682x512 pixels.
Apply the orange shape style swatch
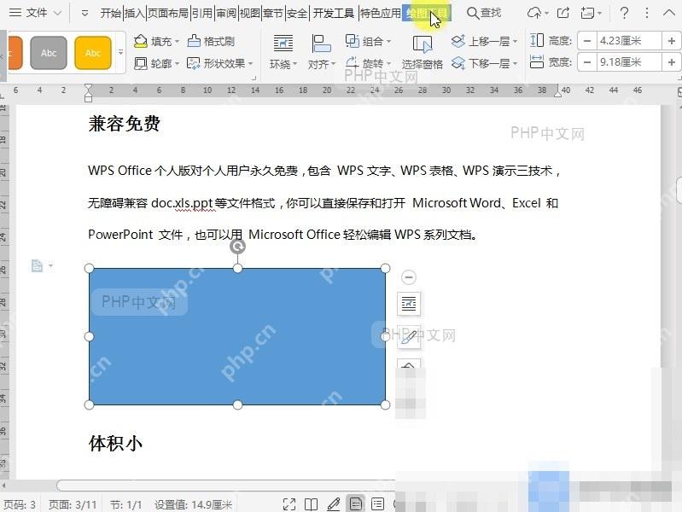[15, 53]
